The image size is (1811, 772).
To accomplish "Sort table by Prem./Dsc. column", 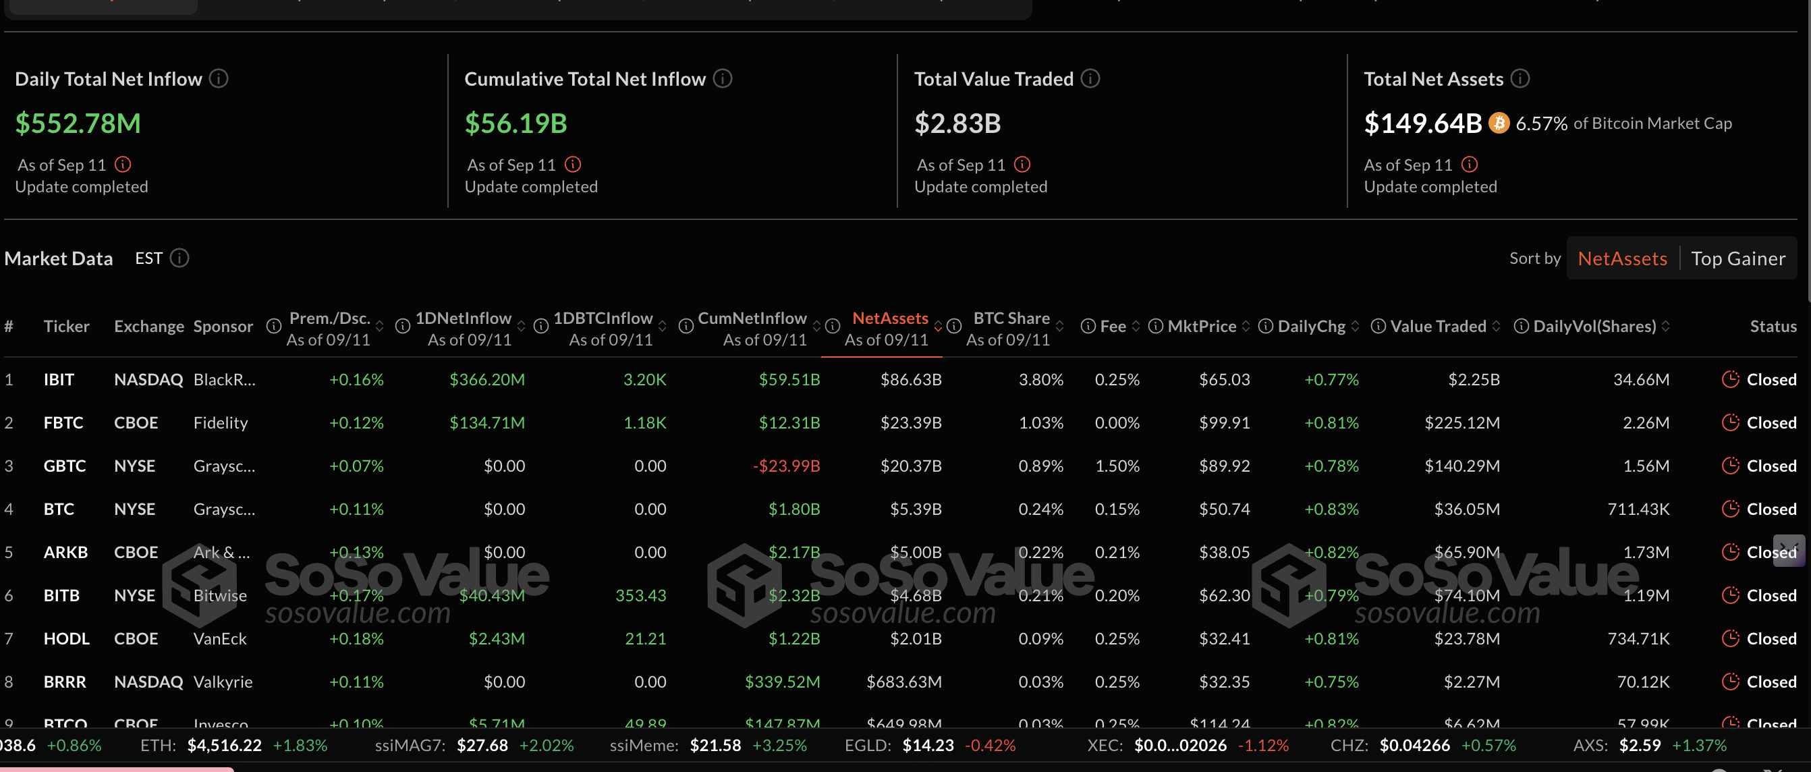I will pos(381,326).
